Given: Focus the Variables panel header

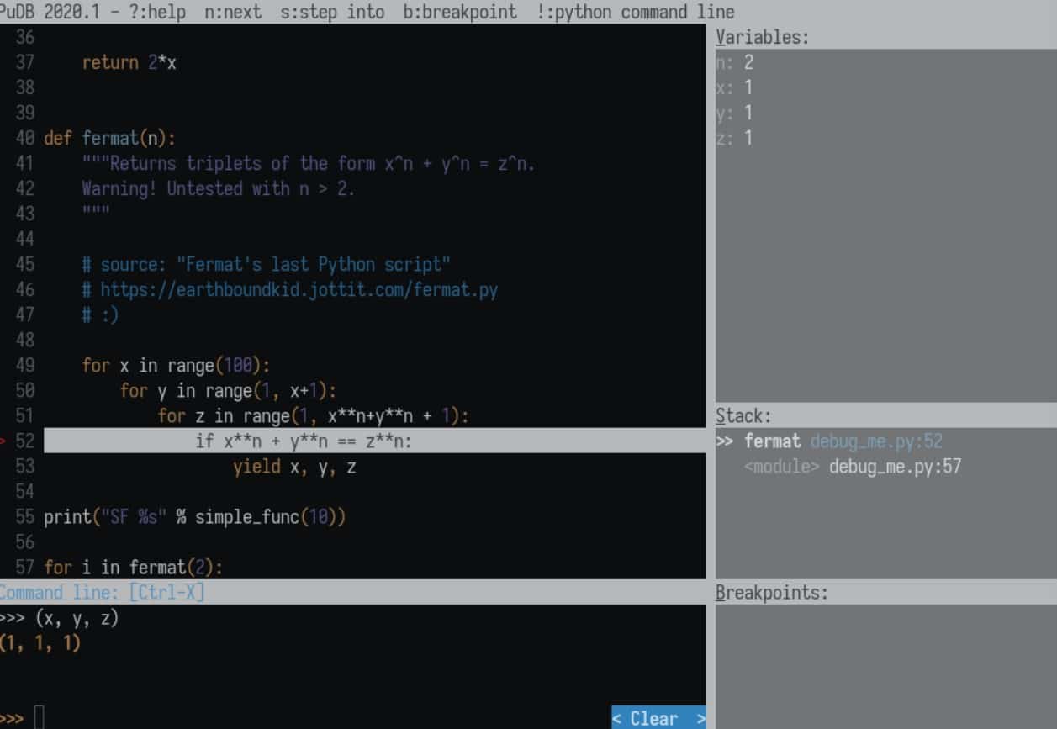Looking at the screenshot, I should (x=762, y=37).
